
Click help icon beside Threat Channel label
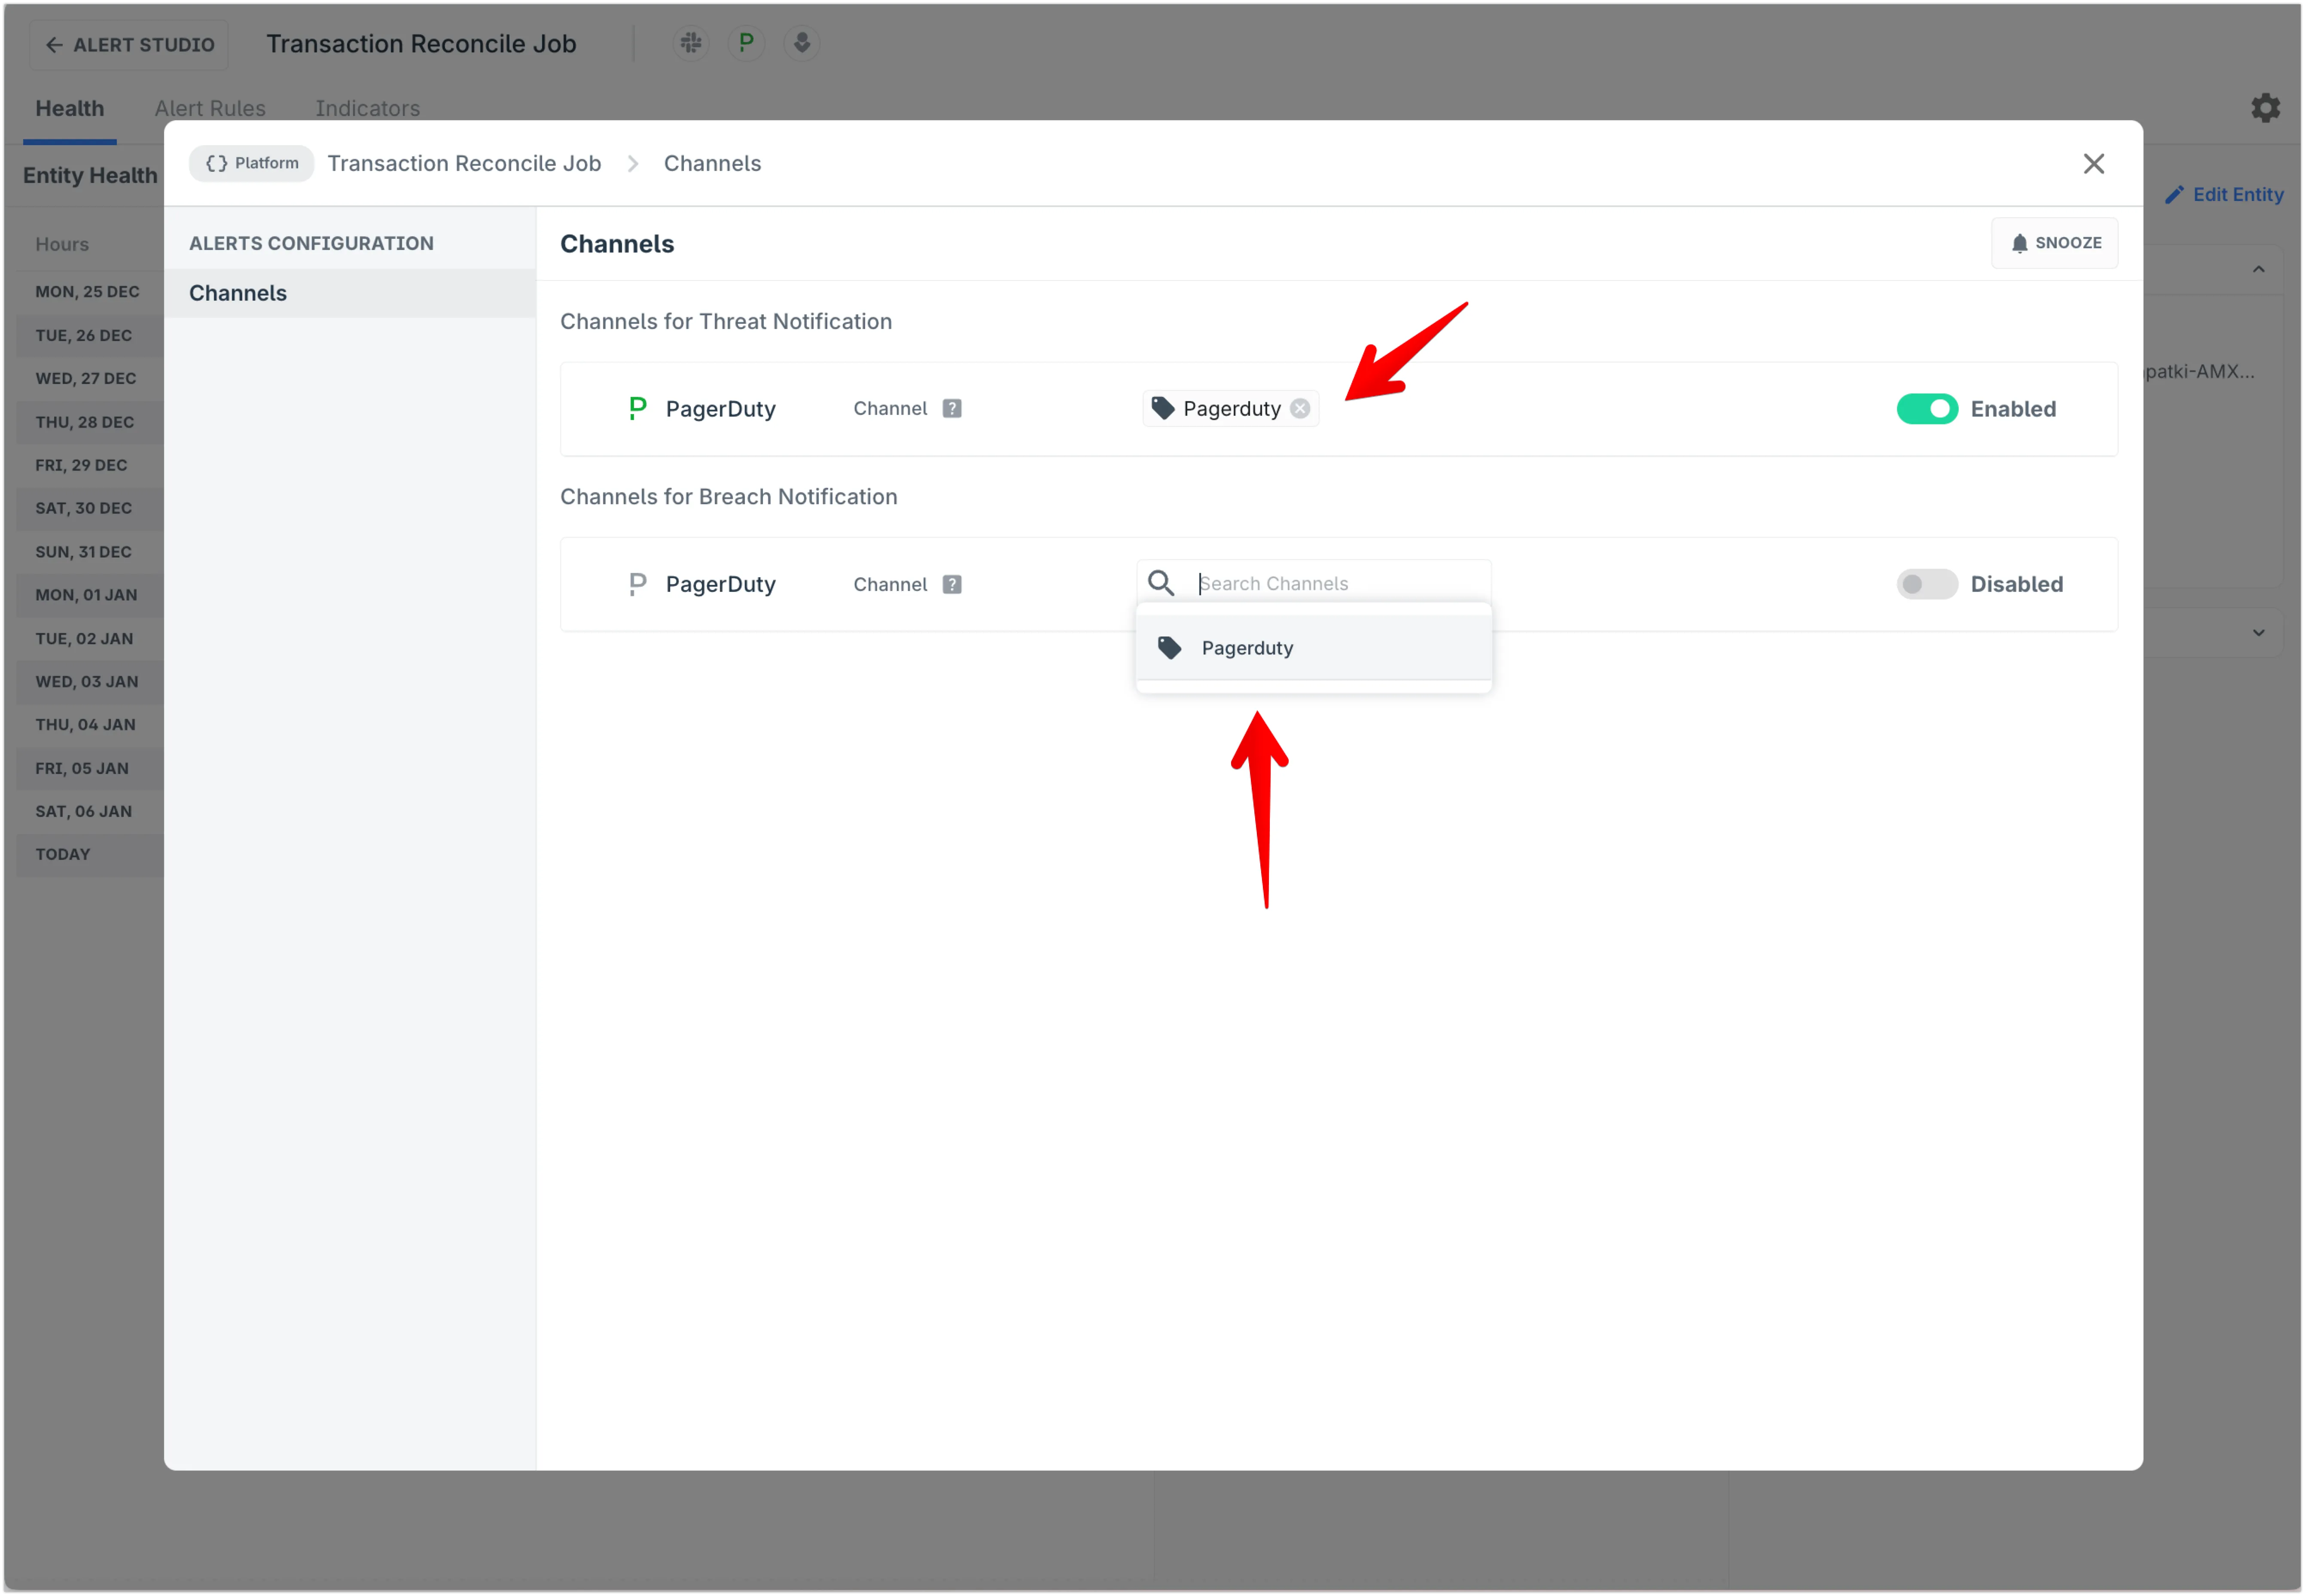(x=951, y=408)
